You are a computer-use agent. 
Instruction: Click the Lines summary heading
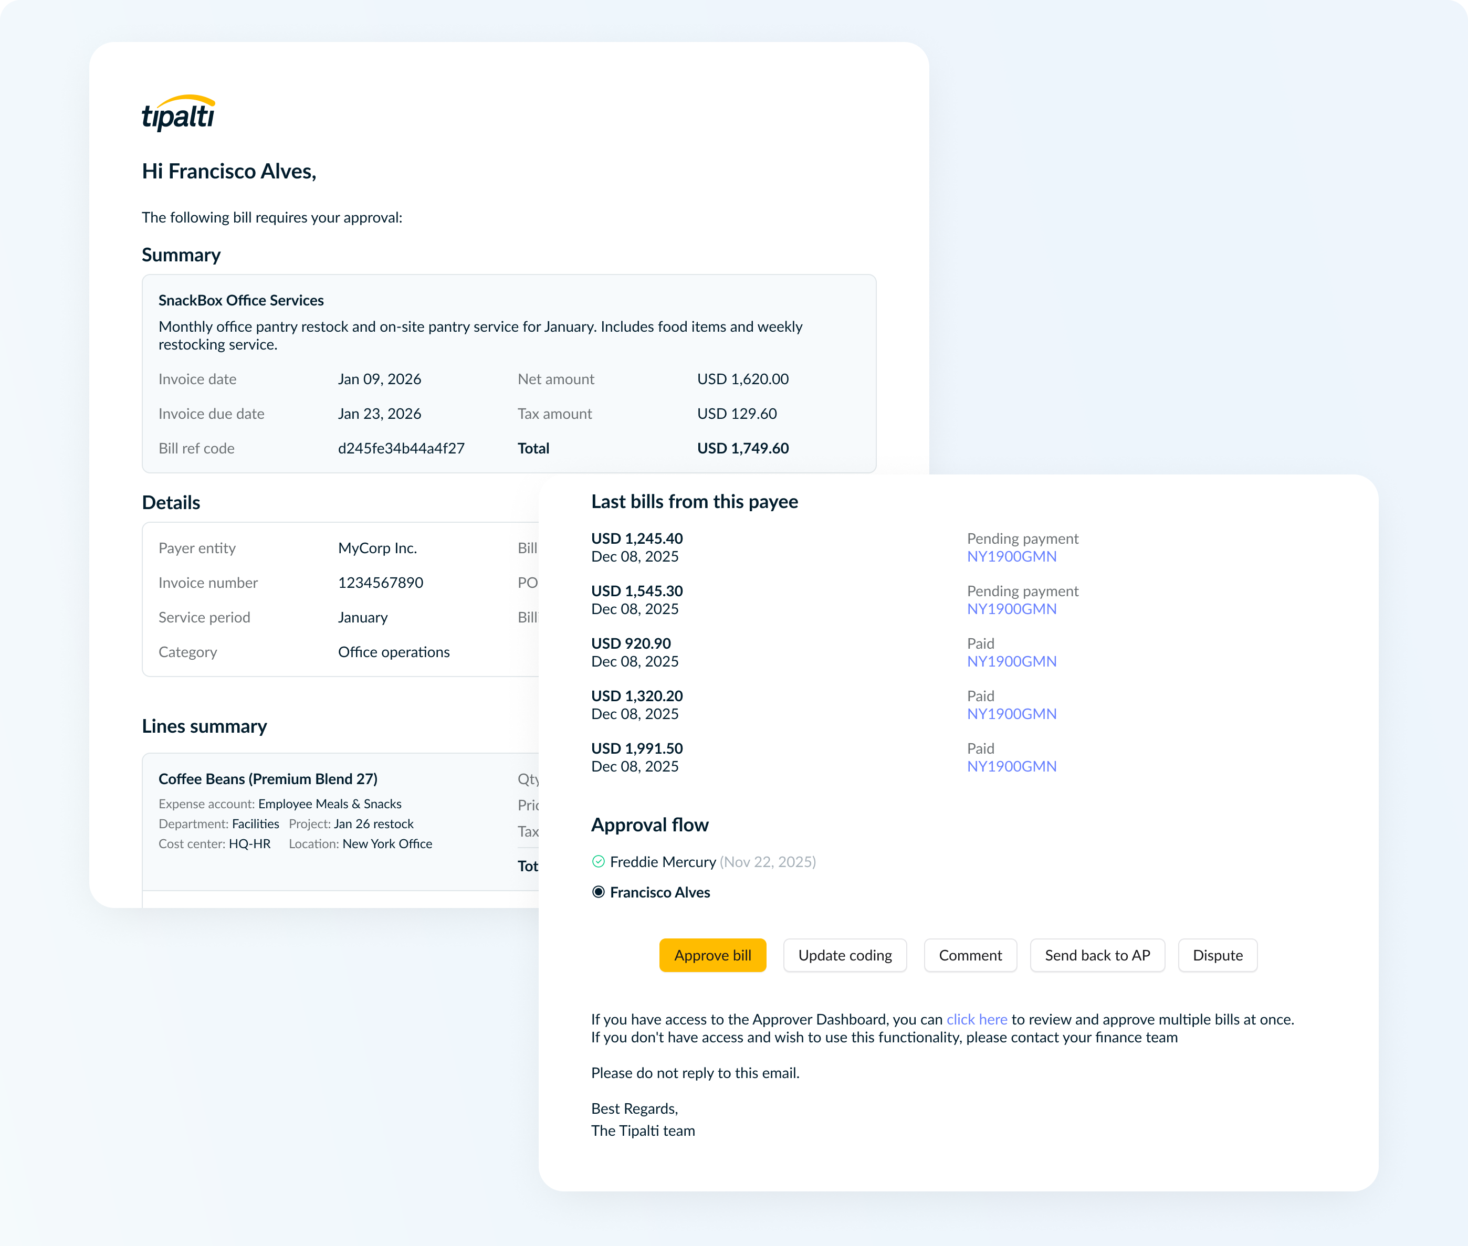coord(204,727)
